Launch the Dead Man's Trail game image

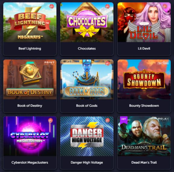pyautogui.click(x=144, y=136)
